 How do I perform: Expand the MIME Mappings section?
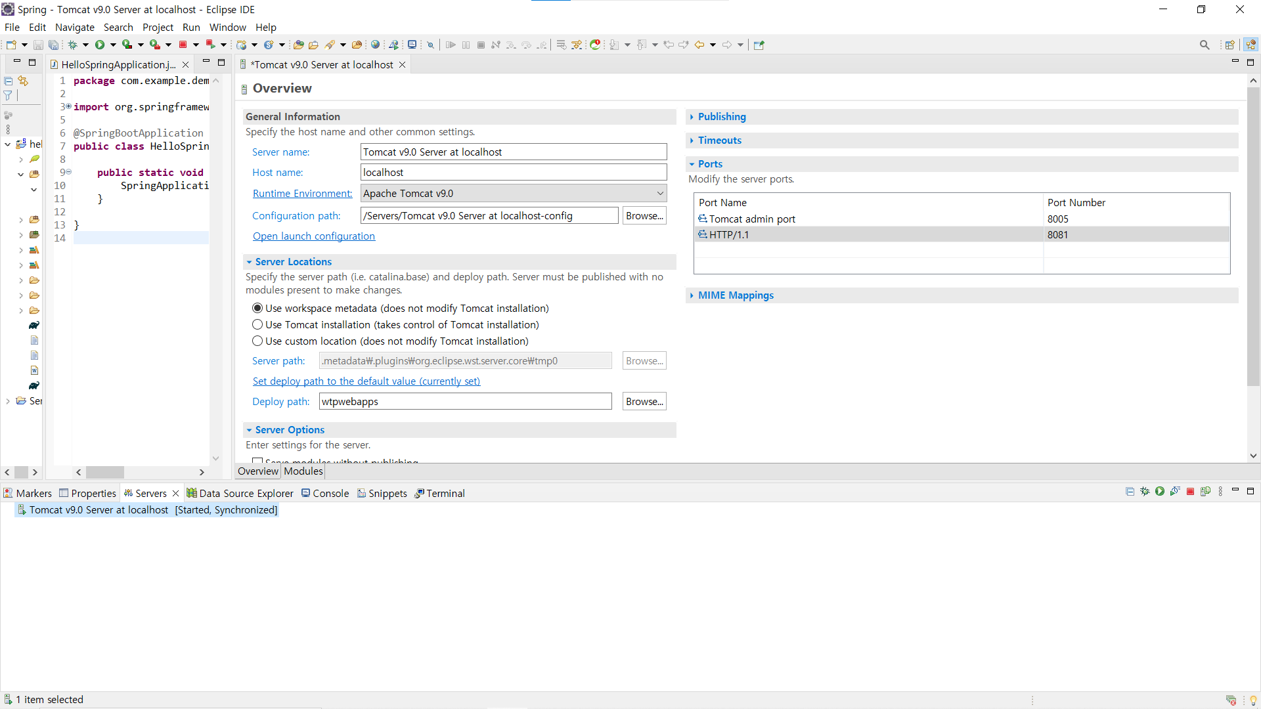click(735, 295)
